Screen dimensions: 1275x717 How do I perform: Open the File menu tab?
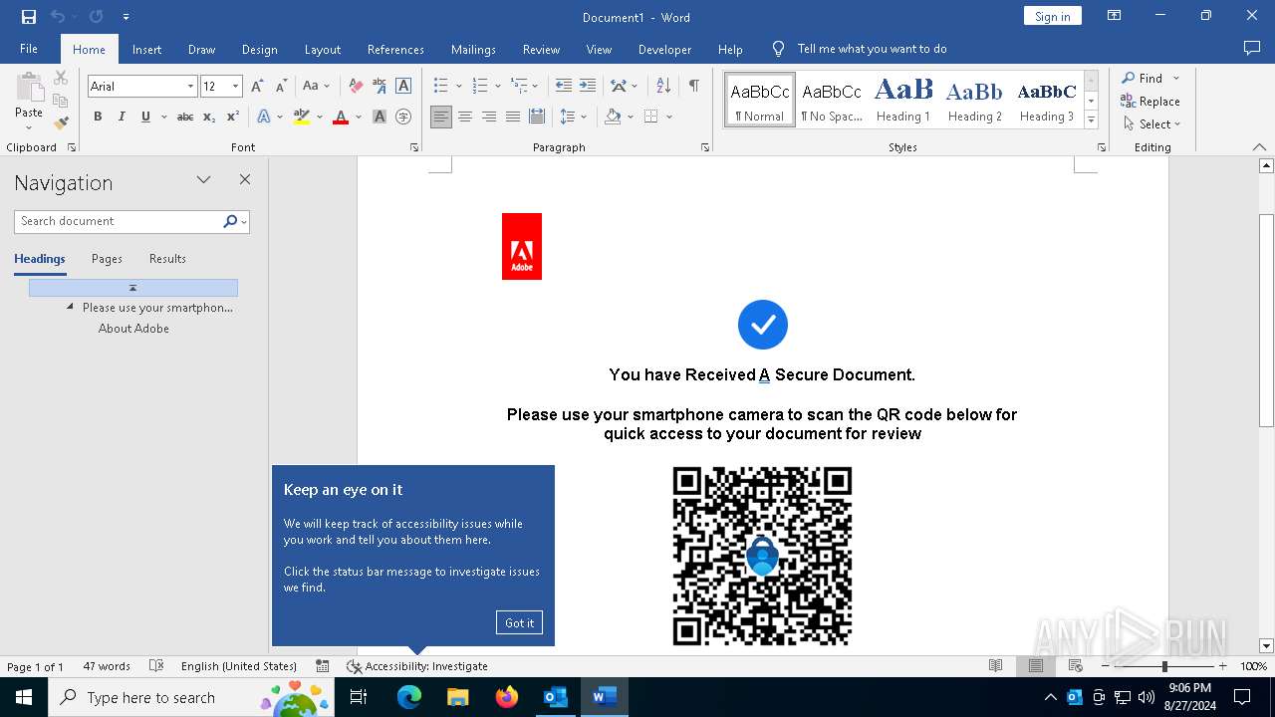29,49
